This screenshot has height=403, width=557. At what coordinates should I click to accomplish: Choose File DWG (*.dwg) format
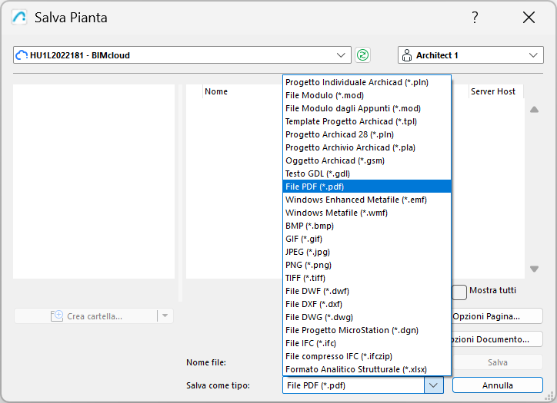[x=367, y=317]
